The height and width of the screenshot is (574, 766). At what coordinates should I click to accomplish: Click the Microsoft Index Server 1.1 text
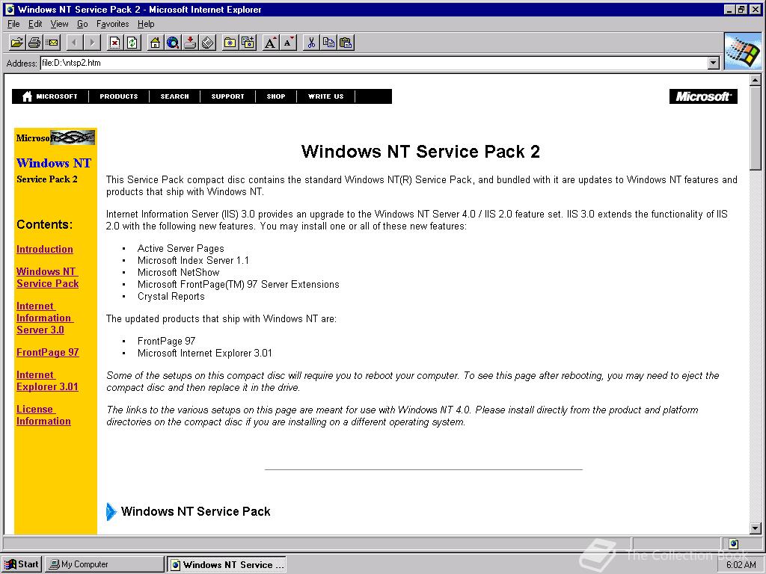(x=193, y=261)
